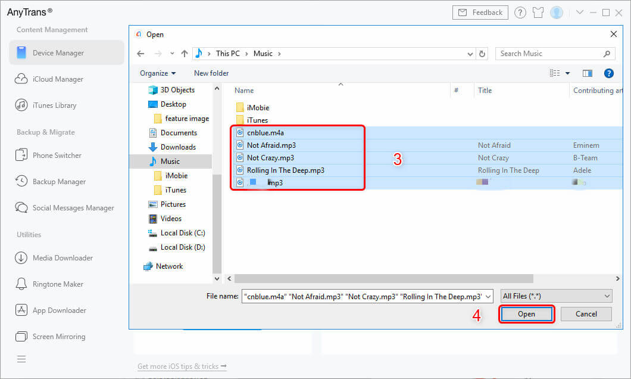Select 'feature image' folder in tree
Image resolution: width=631 pixels, height=379 pixels.
187,119
